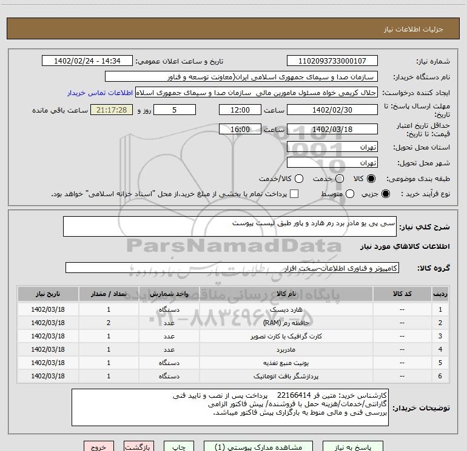This screenshot has height=451, width=467.
Task: Click the استان محل تحویل field تهران
Action: (x=332, y=147)
